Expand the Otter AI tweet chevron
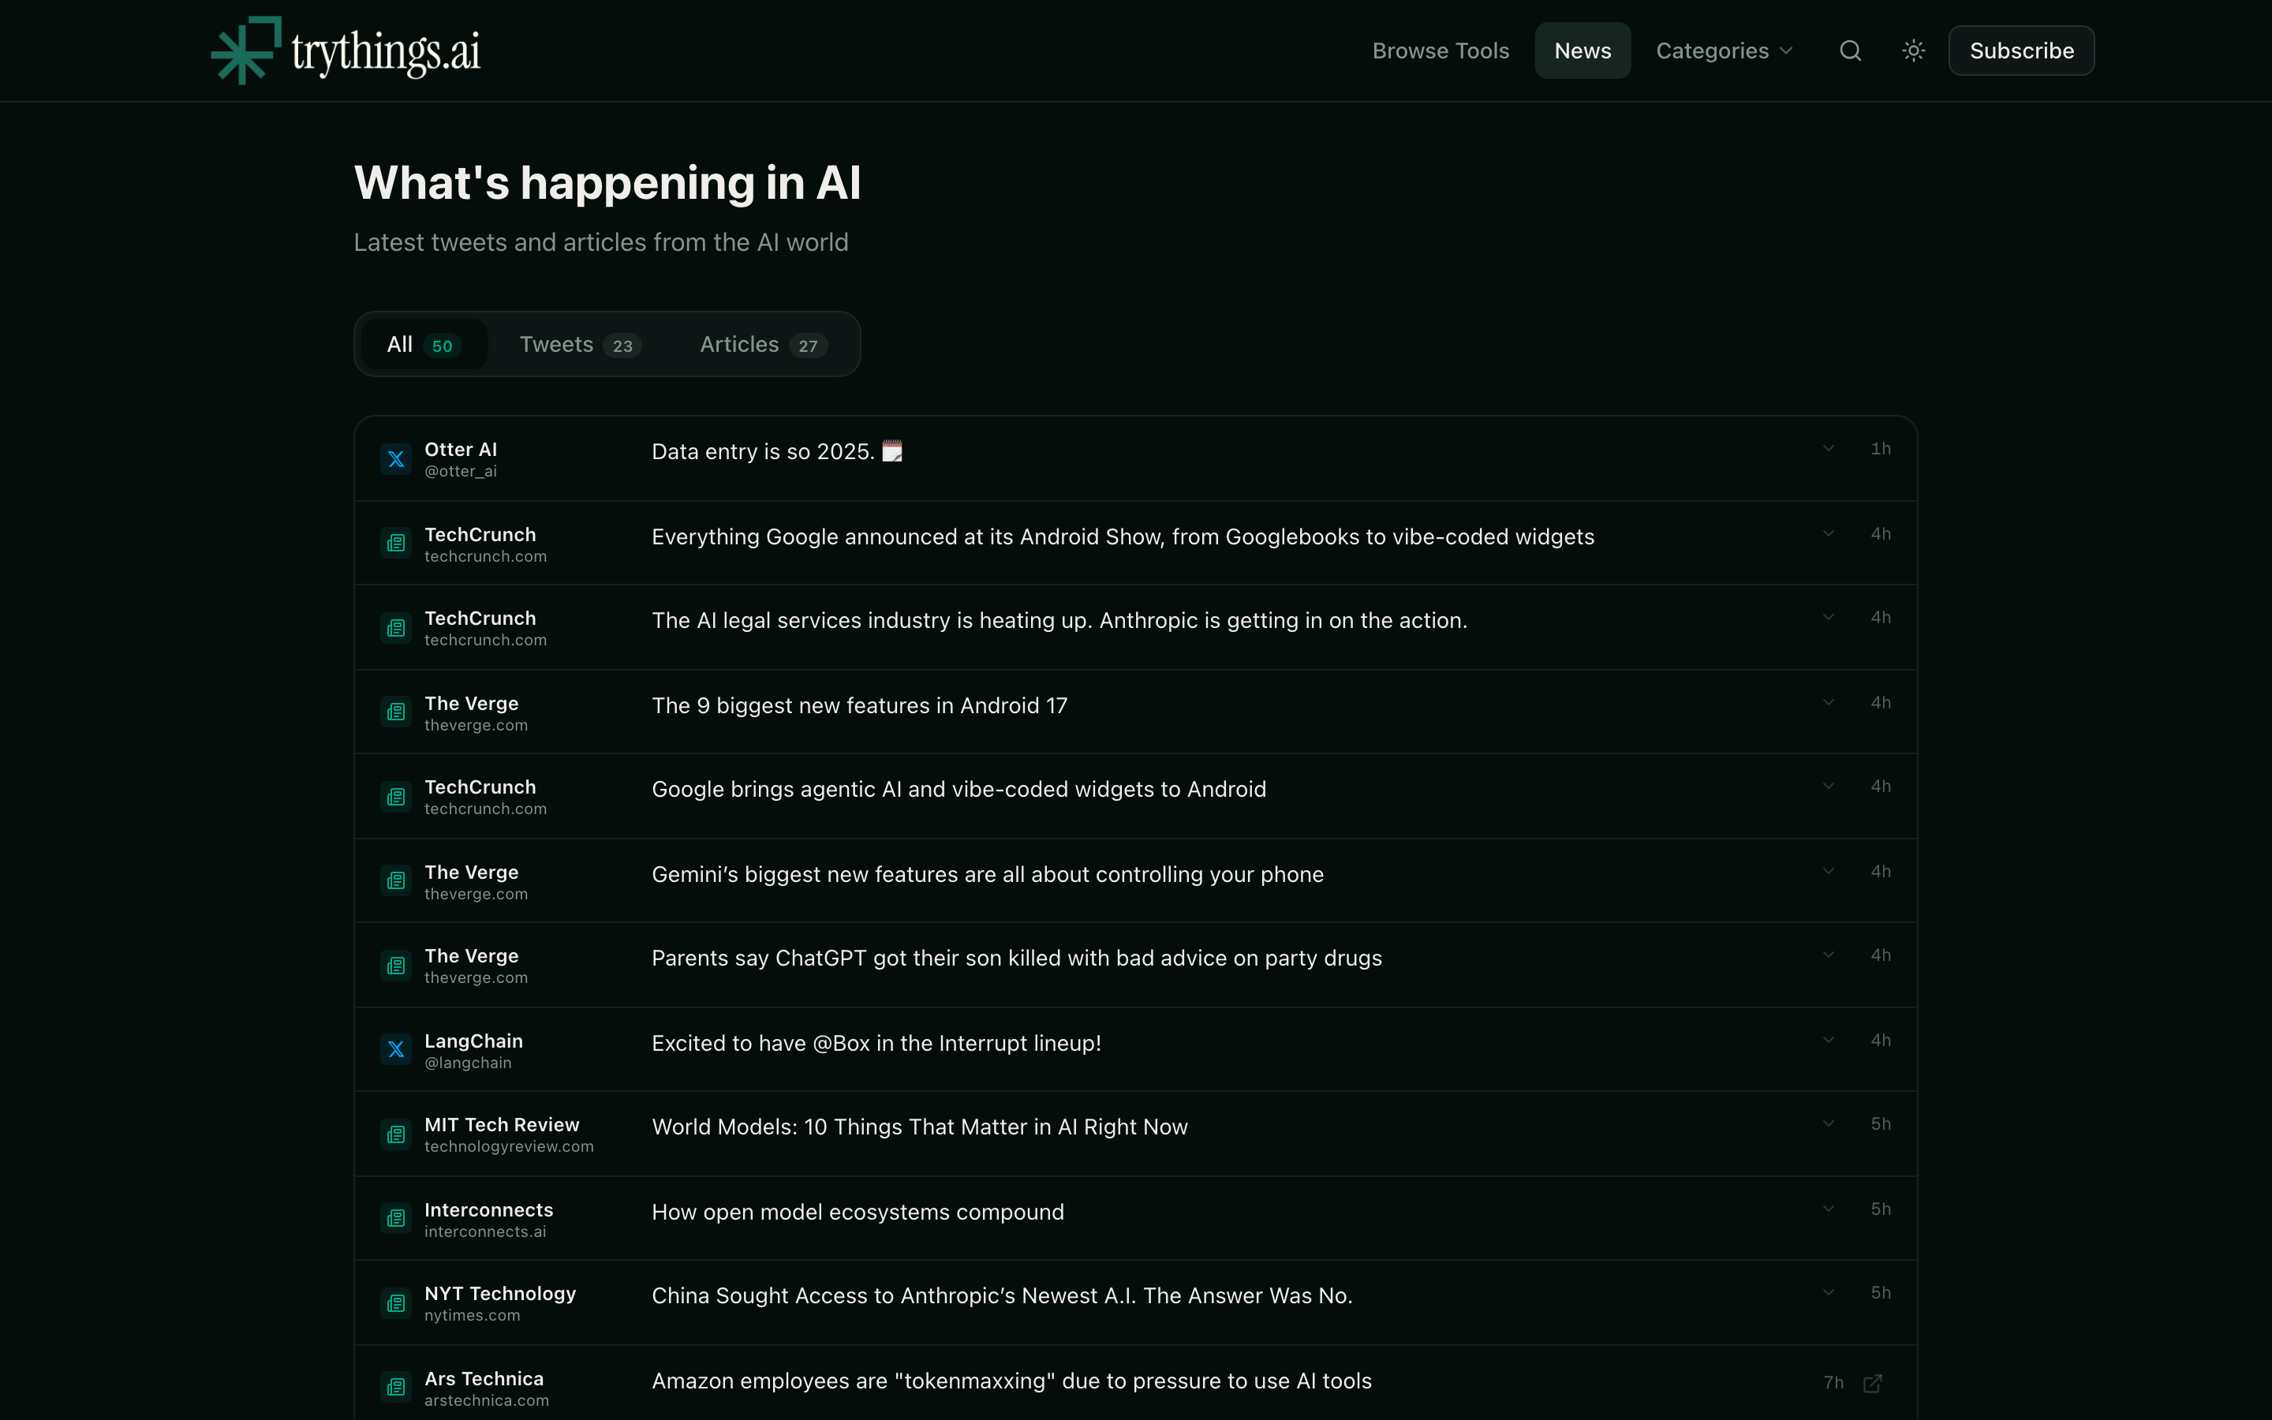 (1828, 449)
